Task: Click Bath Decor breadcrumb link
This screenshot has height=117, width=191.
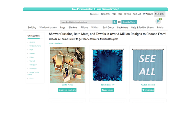Action: coord(59,44)
